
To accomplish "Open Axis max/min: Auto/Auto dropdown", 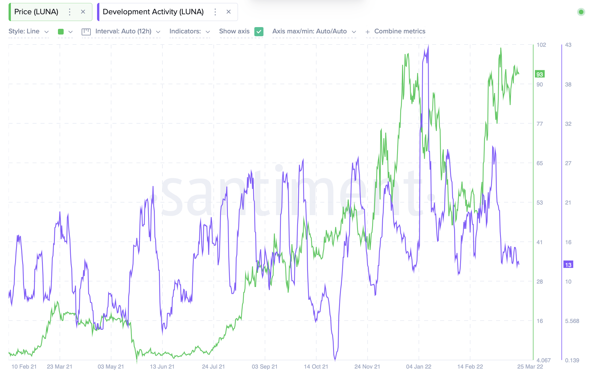I will coord(314,31).
